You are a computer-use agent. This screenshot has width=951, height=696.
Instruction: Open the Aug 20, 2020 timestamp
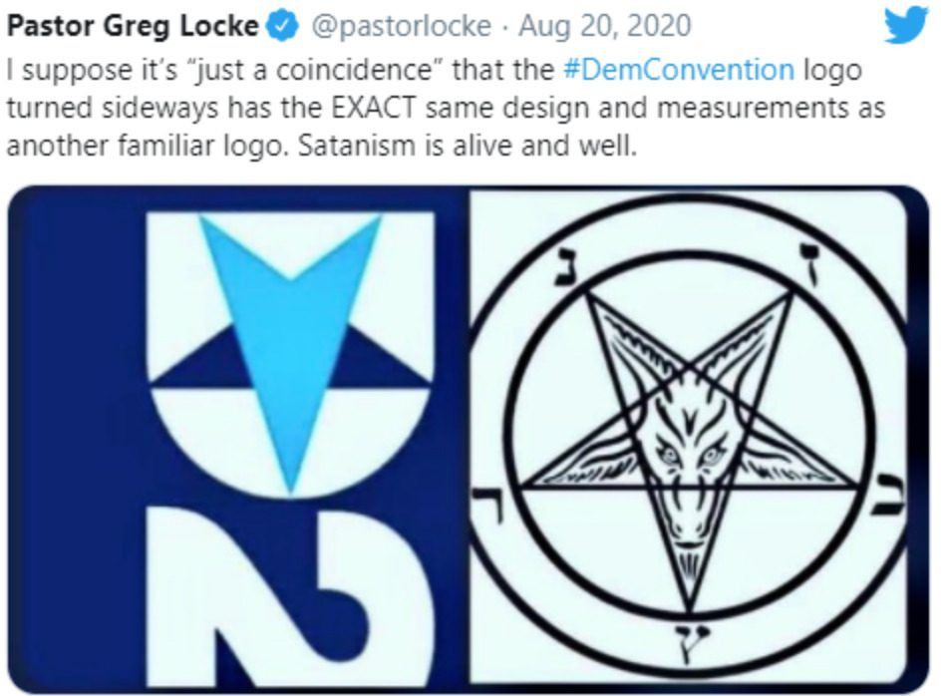605,26
